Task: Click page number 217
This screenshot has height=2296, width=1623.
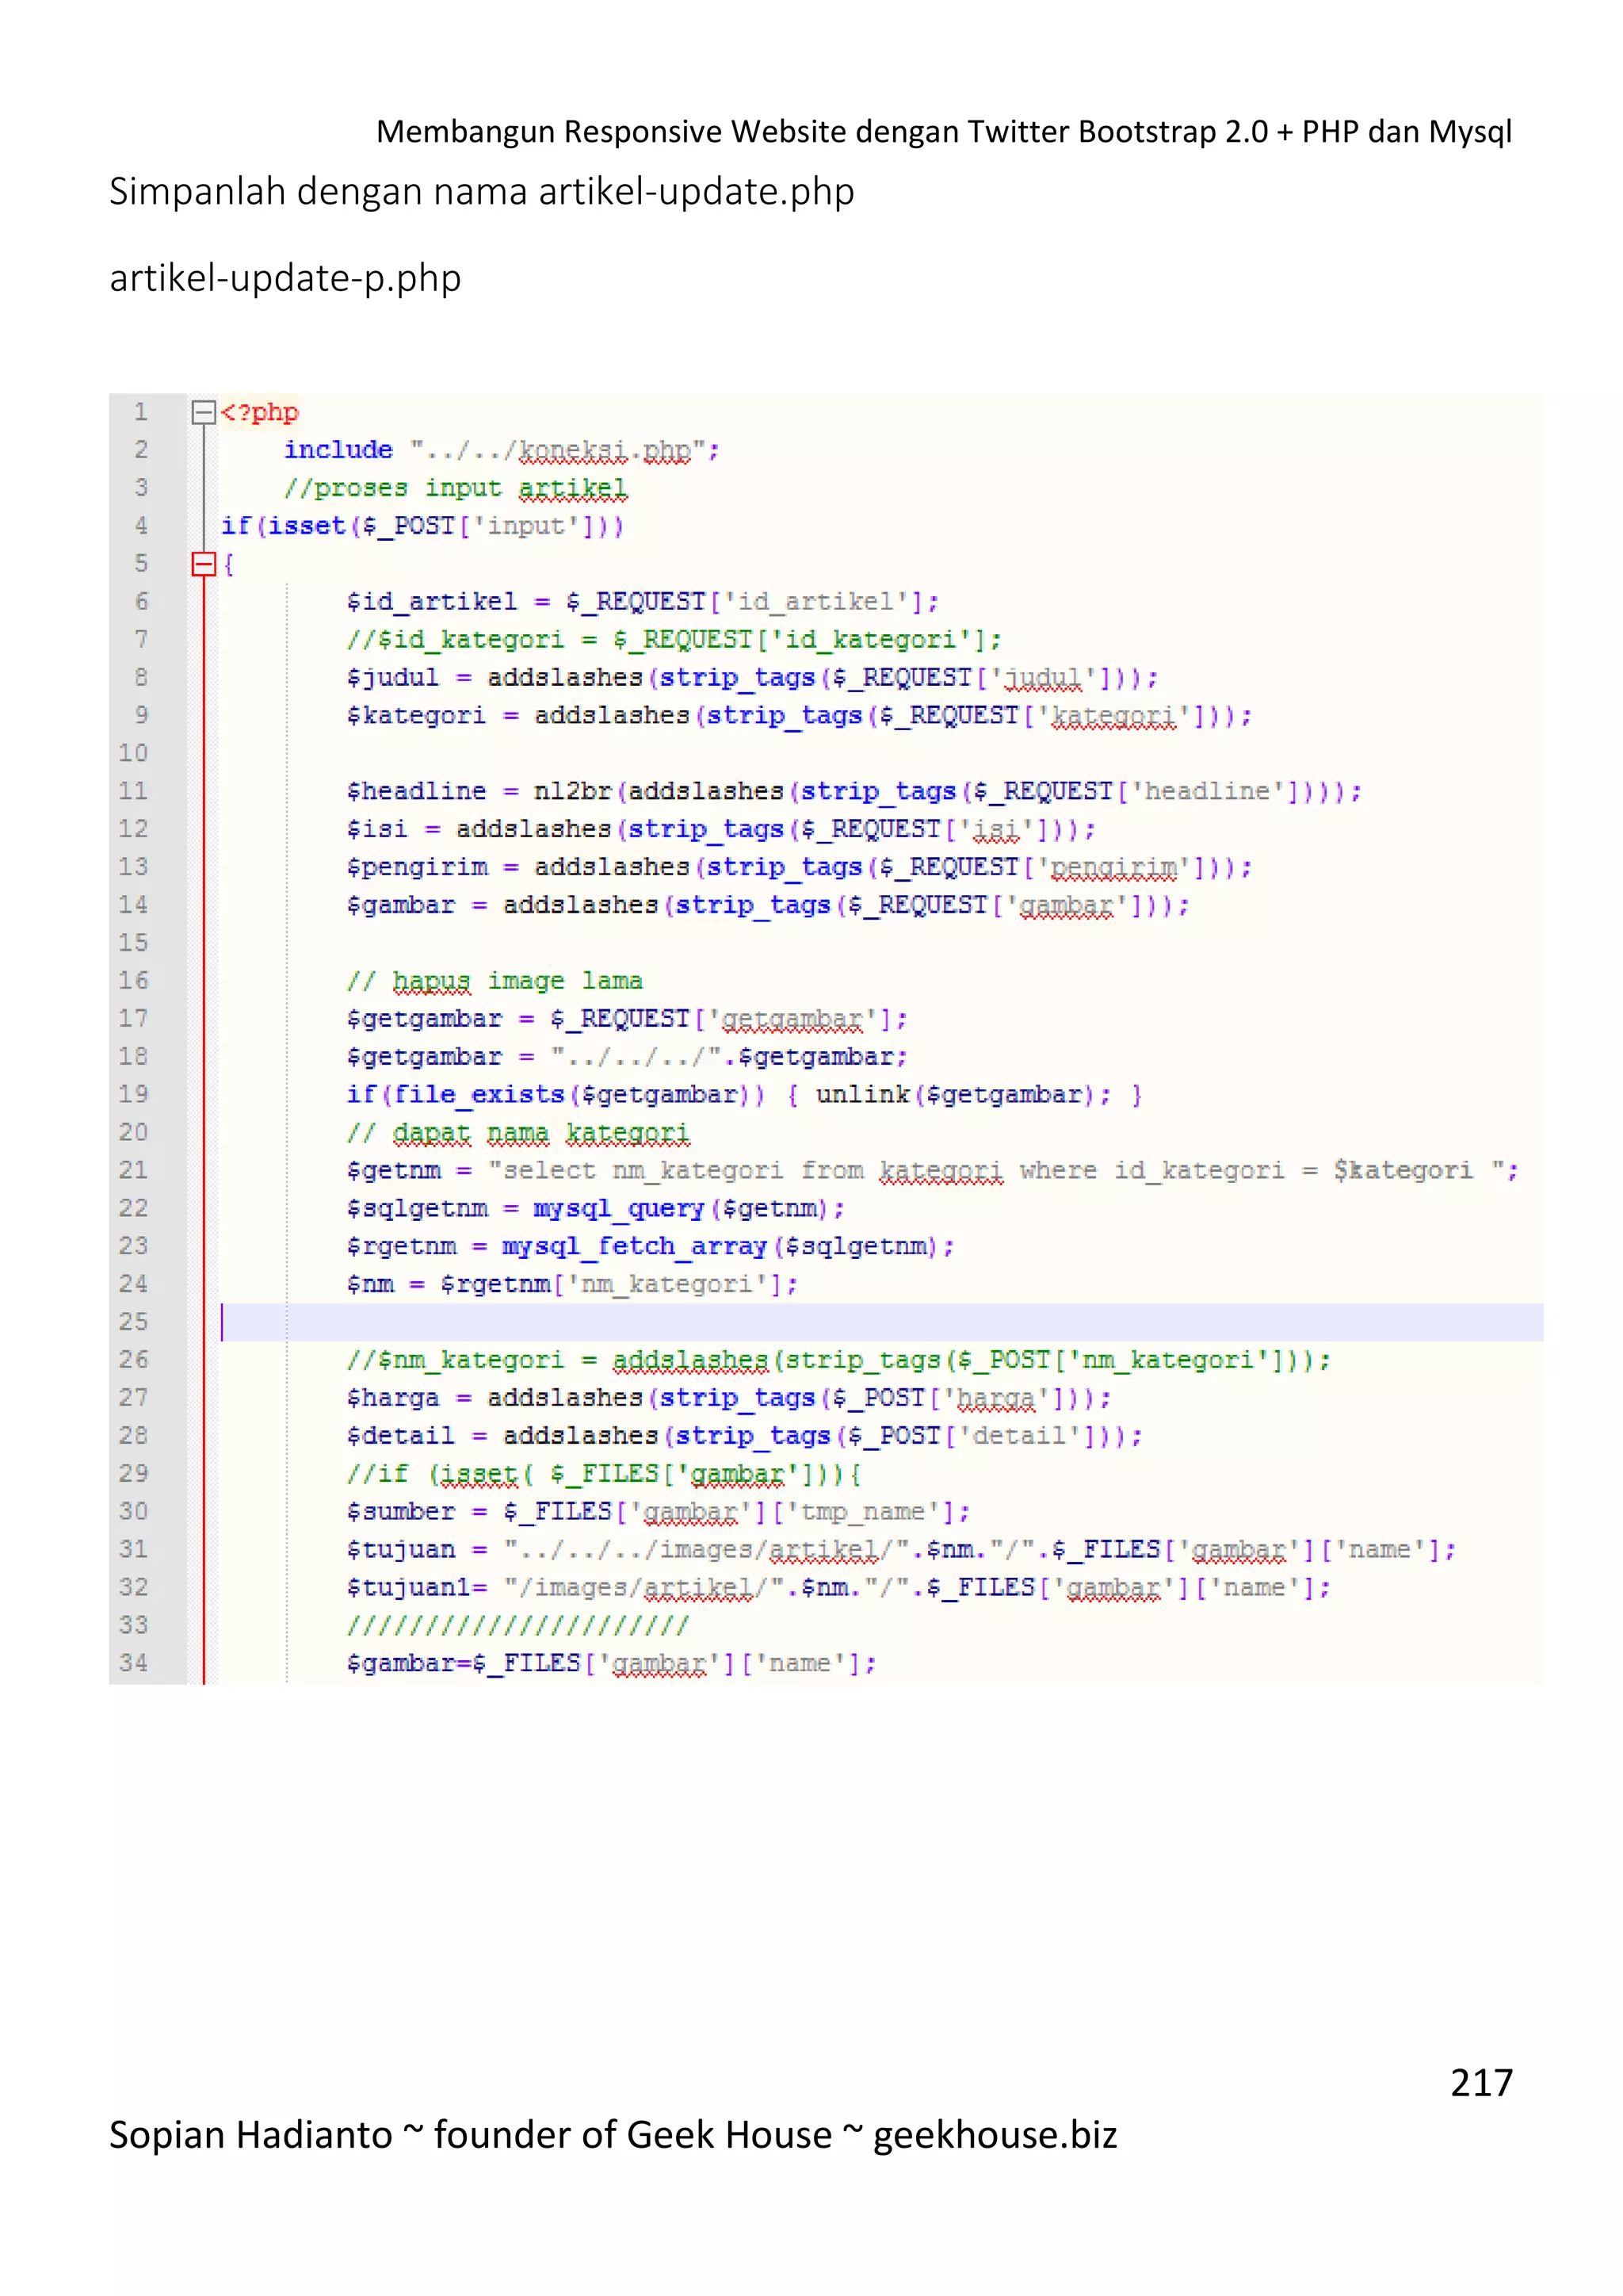Action: coord(1481,2083)
